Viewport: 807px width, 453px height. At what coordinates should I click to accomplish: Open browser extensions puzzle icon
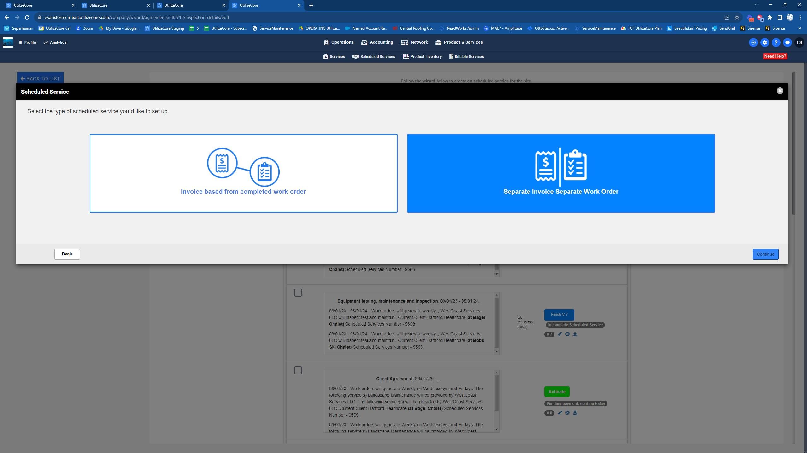[769, 17]
